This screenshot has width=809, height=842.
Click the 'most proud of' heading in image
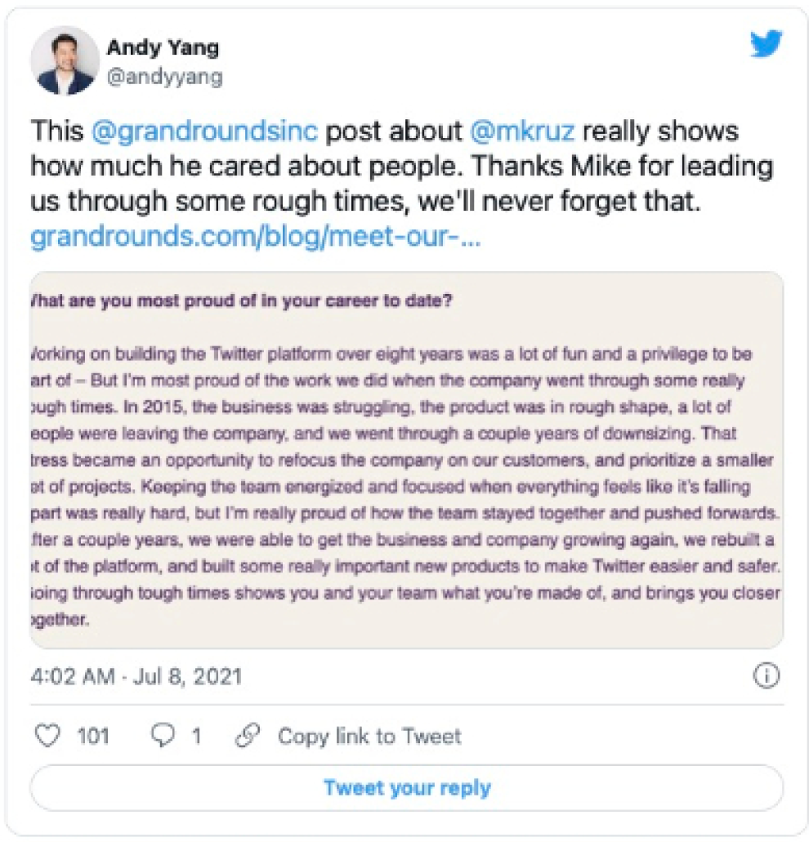tap(242, 301)
